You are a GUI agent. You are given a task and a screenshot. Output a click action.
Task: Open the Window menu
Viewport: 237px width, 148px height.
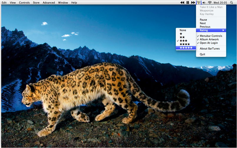click(x=63, y=3)
